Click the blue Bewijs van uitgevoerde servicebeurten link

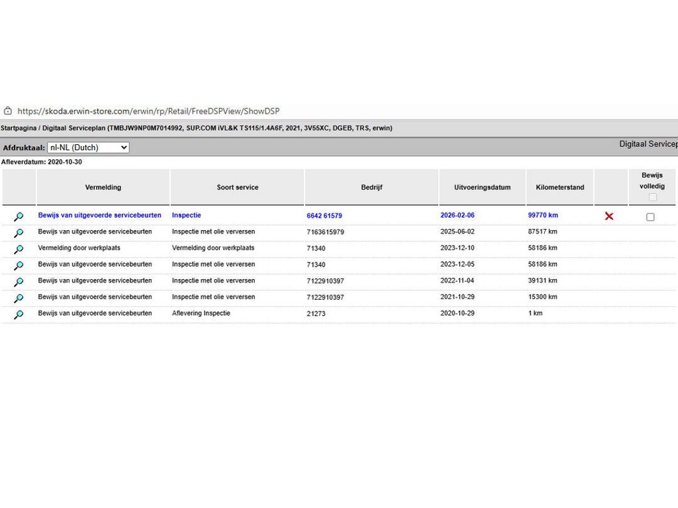click(100, 215)
